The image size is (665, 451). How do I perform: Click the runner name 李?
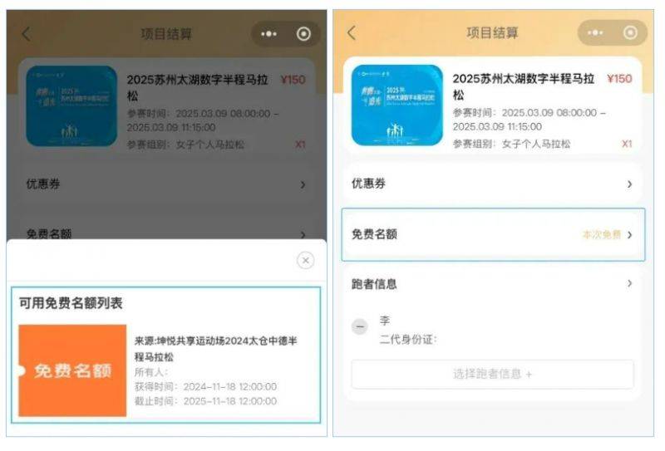385,321
